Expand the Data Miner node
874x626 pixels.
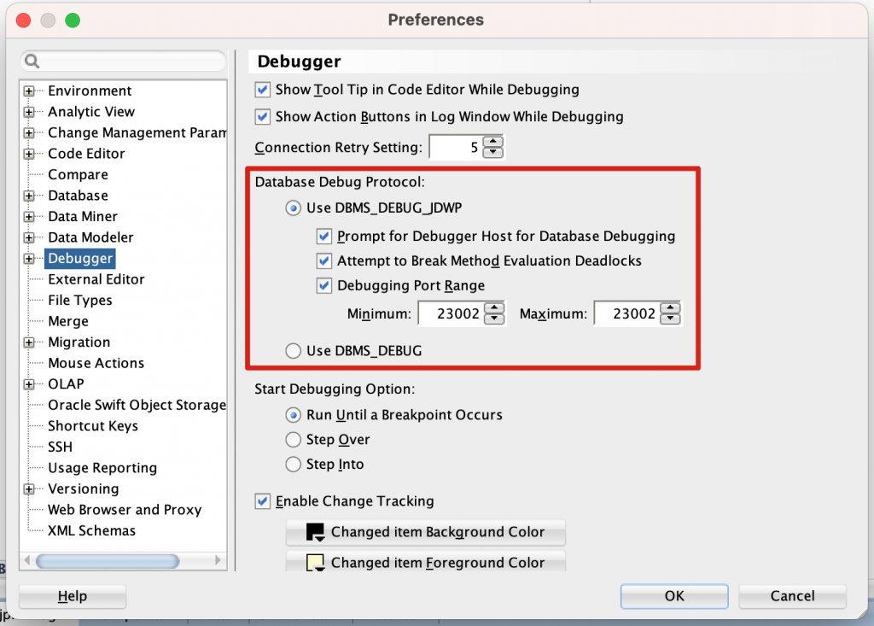[29, 216]
